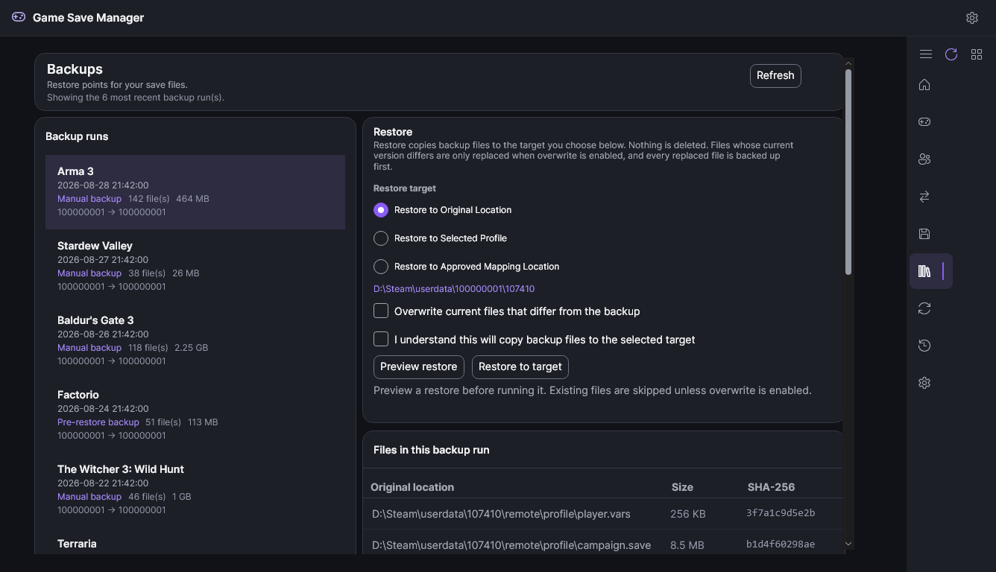This screenshot has width=996, height=572.
Task: Open the Games page gamepad icon
Action: 924,122
